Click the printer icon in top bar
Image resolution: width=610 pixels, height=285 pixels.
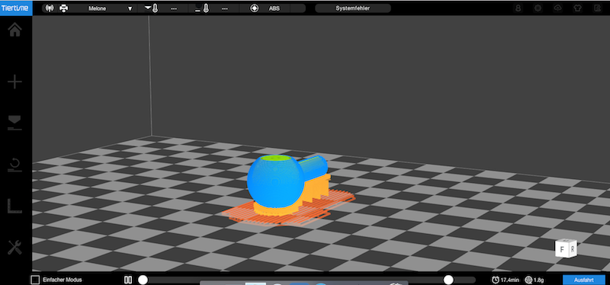(63, 8)
